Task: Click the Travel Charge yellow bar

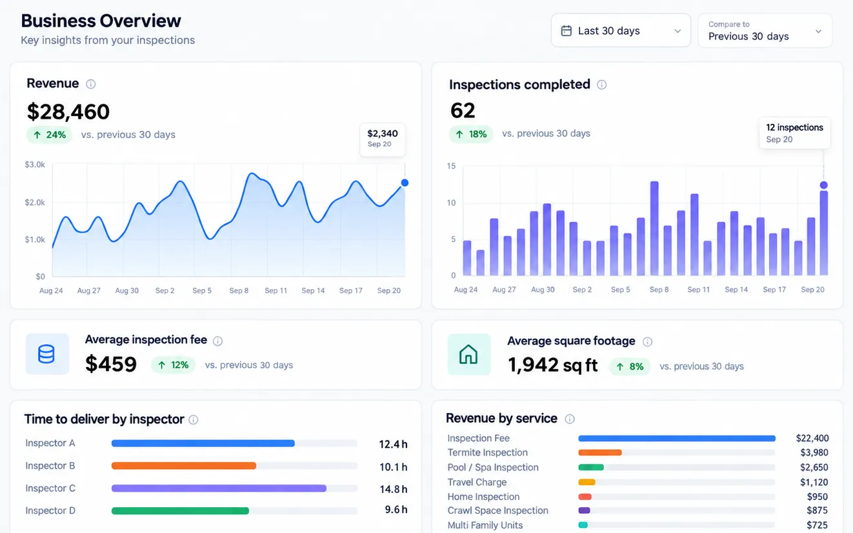Action: click(x=587, y=482)
